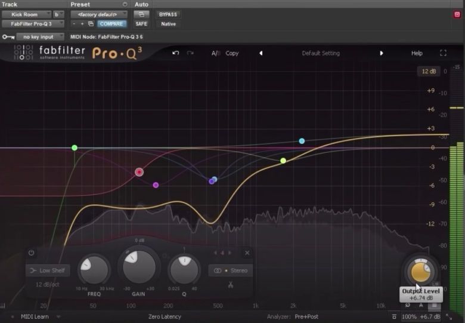Select the green EQ band node
Screen dimensions: 465x323
75,147
